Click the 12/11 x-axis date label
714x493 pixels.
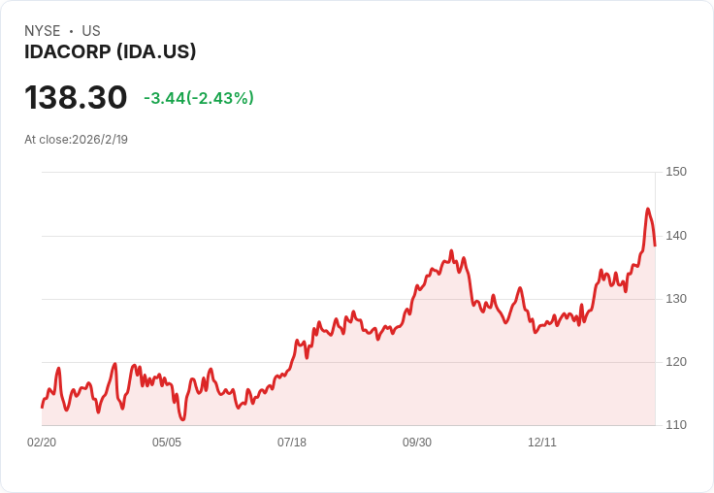tap(542, 442)
